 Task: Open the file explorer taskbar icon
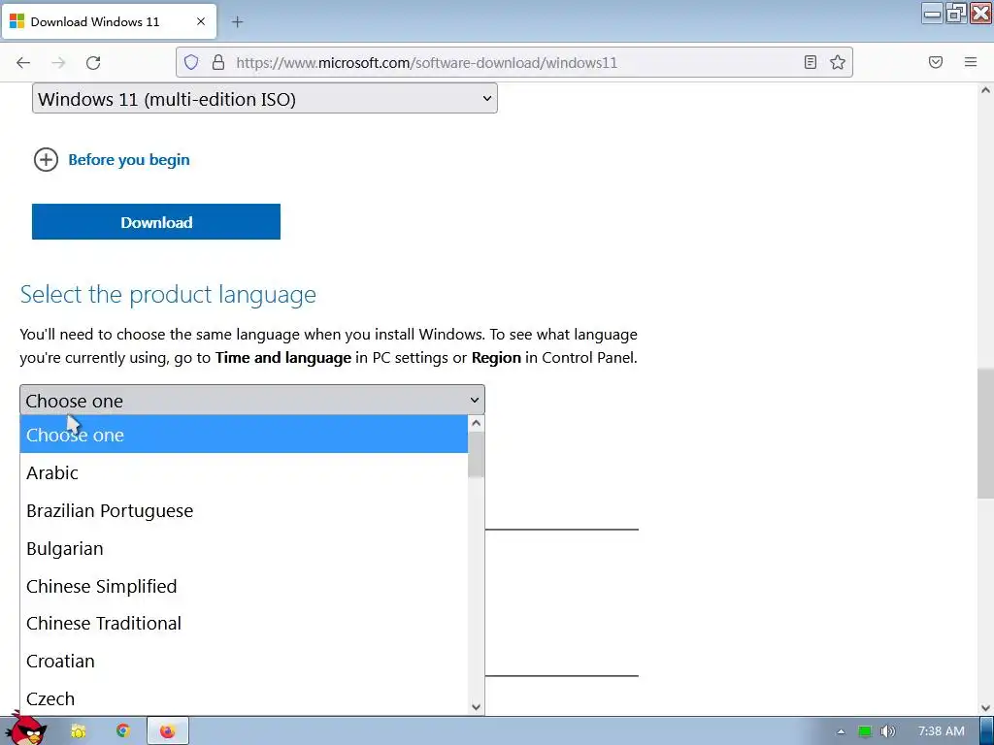coord(78,731)
